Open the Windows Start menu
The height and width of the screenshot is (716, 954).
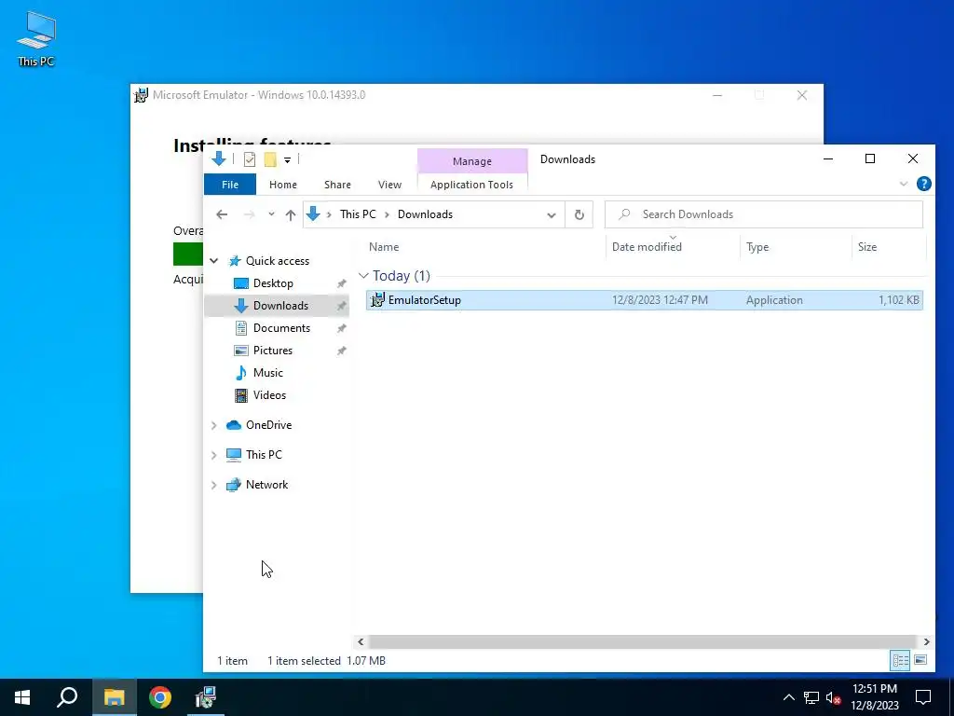[22, 697]
